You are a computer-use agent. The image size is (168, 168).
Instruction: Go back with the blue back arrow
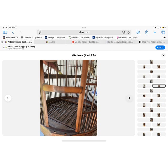(x=13, y=32)
